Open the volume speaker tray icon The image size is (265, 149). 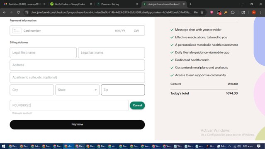coord(239,146)
